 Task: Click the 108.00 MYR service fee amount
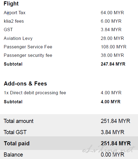(x=113, y=47)
